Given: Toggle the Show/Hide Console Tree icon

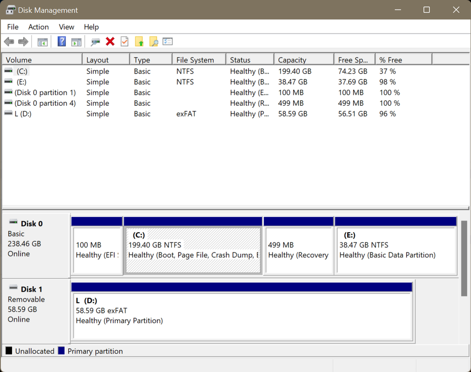Looking at the screenshot, I should [x=42, y=42].
